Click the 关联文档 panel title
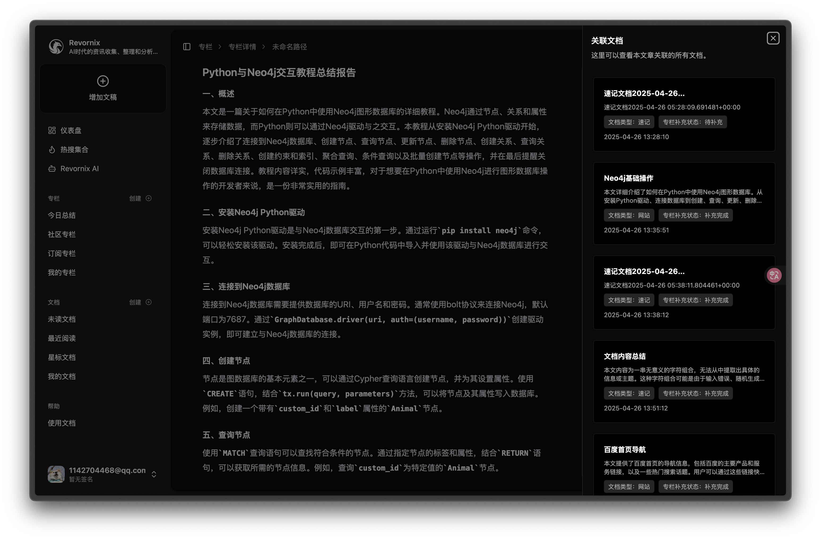The image size is (821, 540). pyautogui.click(x=607, y=41)
